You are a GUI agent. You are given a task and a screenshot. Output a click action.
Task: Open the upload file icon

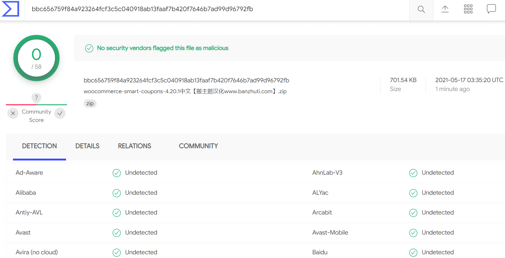445,9
